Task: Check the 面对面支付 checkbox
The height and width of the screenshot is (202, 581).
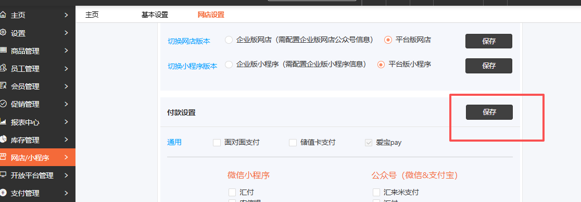Action: coord(217,143)
